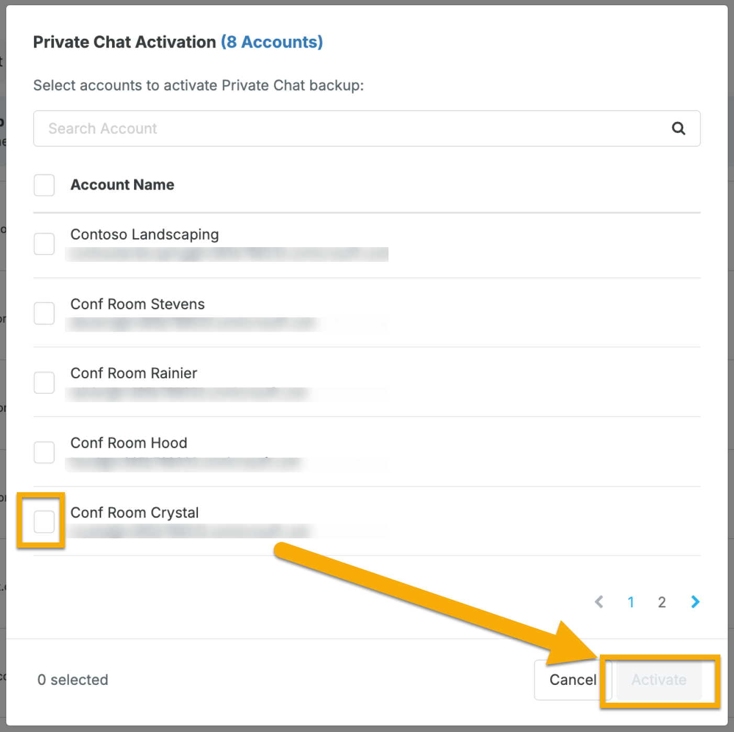
Task: Focus the Search Account input field
Action: pos(366,128)
